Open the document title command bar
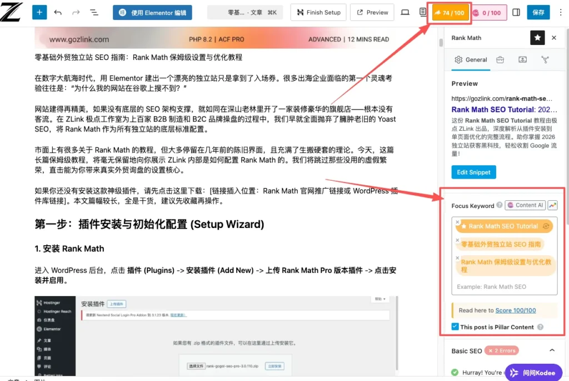This screenshot has height=381, width=569. click(245, 13)
